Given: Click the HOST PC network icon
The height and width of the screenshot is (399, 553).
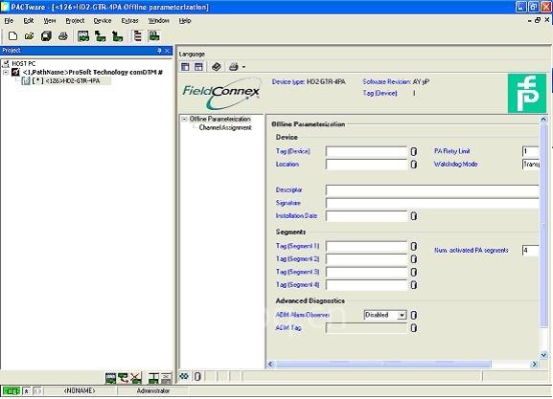Looking at the screenshot, I should click(6, 63).
